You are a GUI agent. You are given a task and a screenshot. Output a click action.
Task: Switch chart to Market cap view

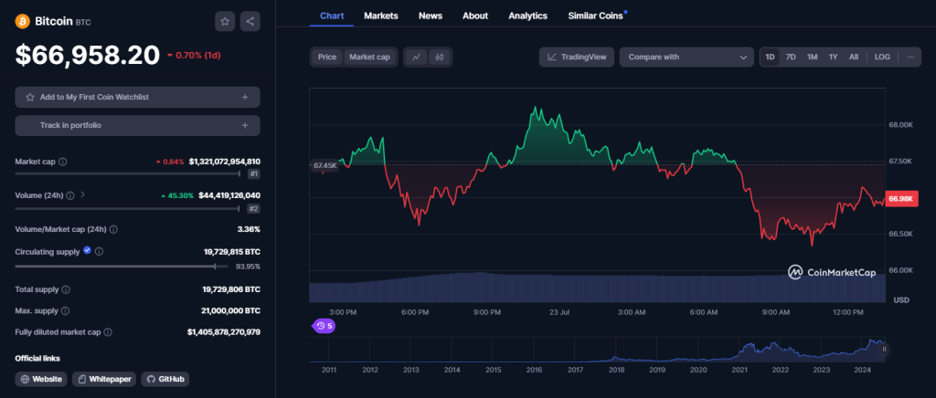[x=369, y=57]
